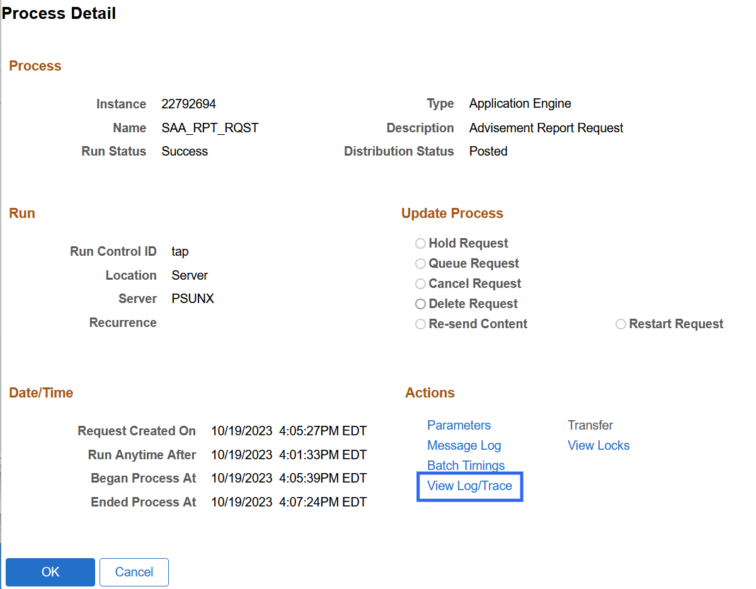Click the Cancel button at bottom
Viewport: 756px width, 589px height.
point(134,572)
